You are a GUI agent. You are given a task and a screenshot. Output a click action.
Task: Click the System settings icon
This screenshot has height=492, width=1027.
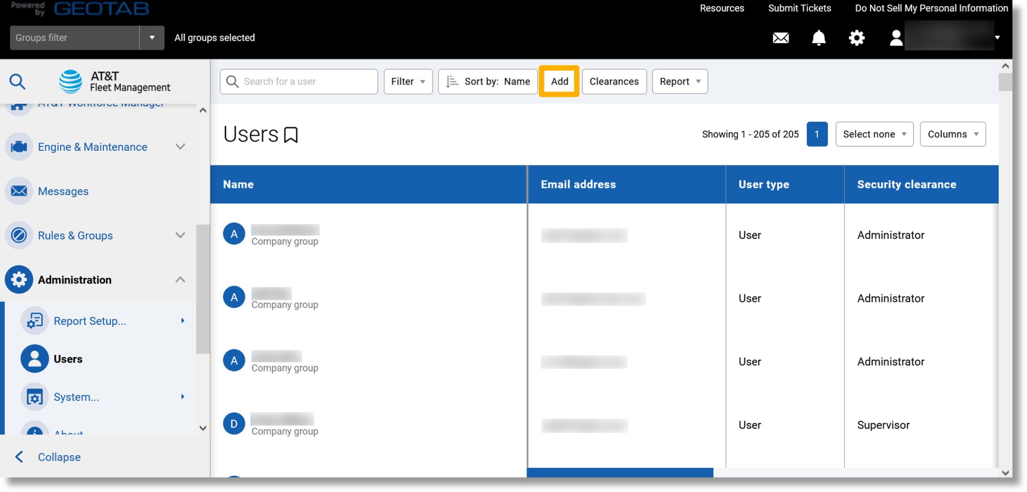tap(35, 397)
